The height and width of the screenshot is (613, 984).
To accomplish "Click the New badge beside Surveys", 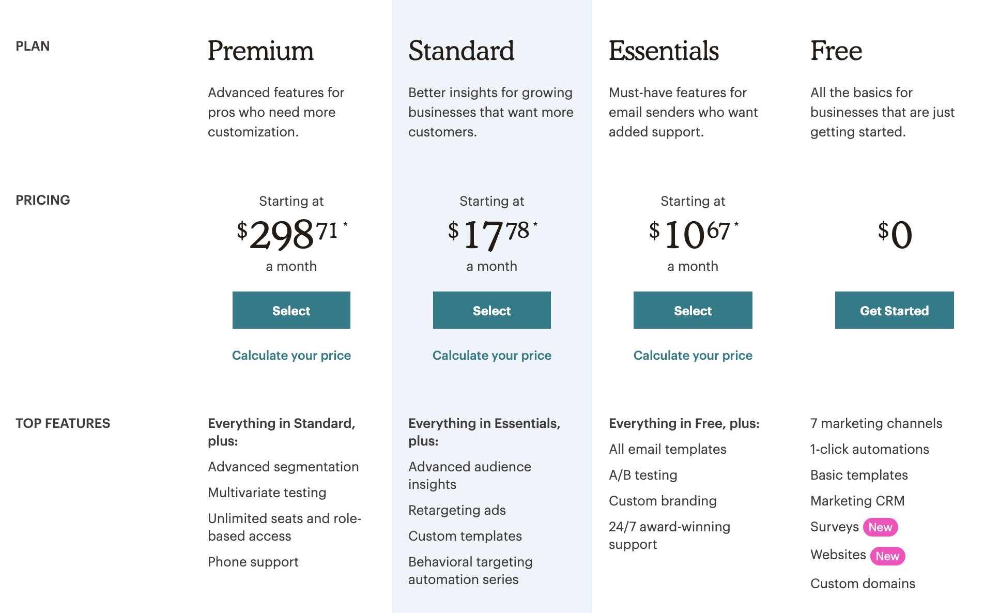I will tap(880, 527).
